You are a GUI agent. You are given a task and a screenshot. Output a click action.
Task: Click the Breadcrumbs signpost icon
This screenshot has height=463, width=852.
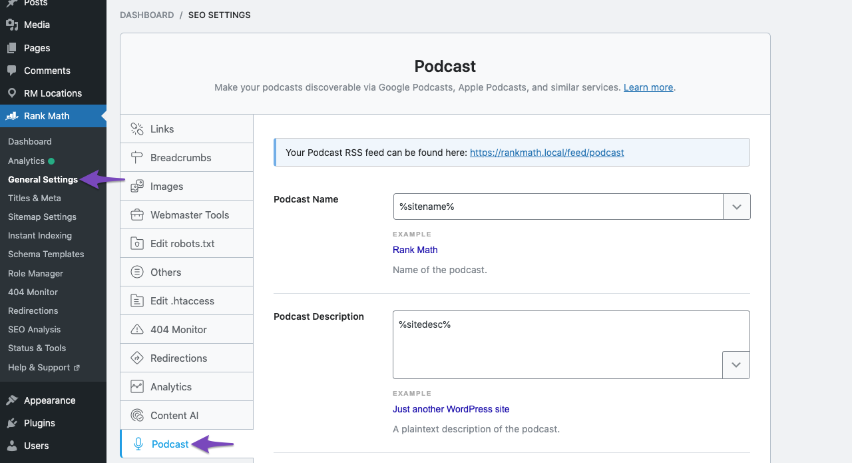(x=137, y=157)
